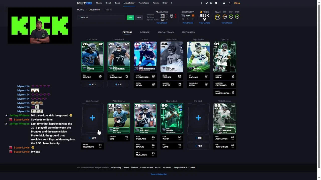This screenshot has height=180, width=321.
Task: Select the Gunnar Helm tight end card
Action: tap(225, 57)
